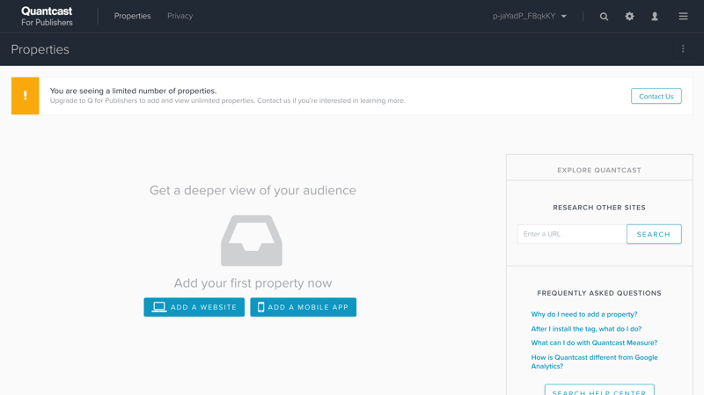Click the vertical three-dot options icon

[683, 49]
